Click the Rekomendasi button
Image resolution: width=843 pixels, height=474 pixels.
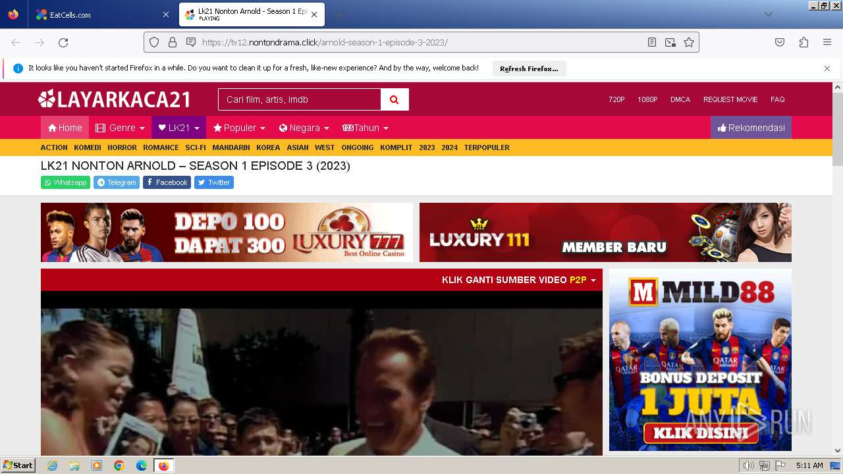[x=751, y=128]
